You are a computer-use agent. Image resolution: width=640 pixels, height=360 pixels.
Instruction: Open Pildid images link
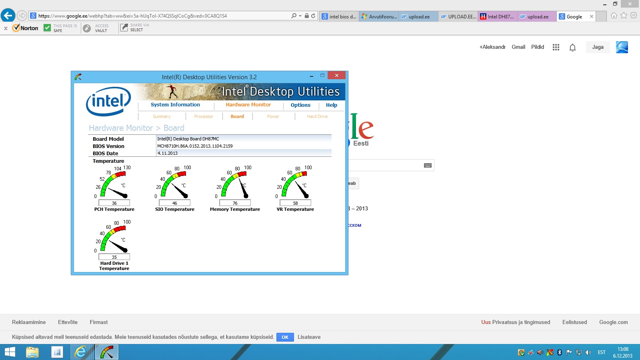[538, 47]
